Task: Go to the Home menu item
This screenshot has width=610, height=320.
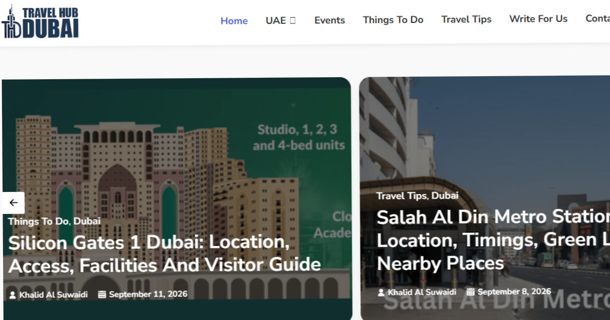Action: tap(234, 21)
